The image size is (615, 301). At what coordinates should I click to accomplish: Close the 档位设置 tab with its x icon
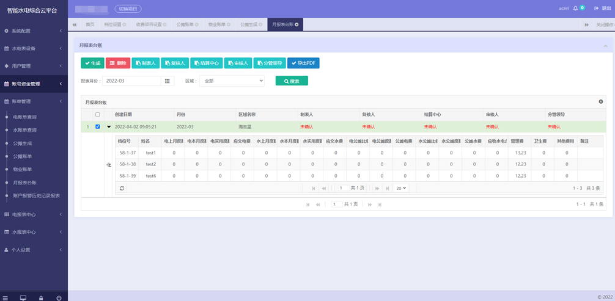(x=124, y=24)
